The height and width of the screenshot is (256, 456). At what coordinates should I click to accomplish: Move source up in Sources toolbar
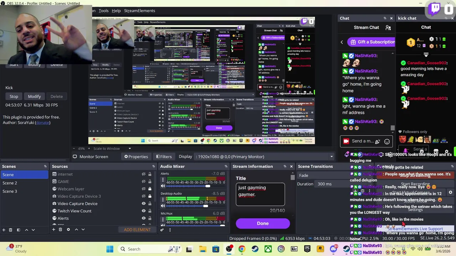(76, 230)
